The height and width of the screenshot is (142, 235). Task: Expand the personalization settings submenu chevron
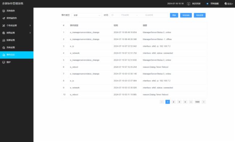tap(30, 26)
